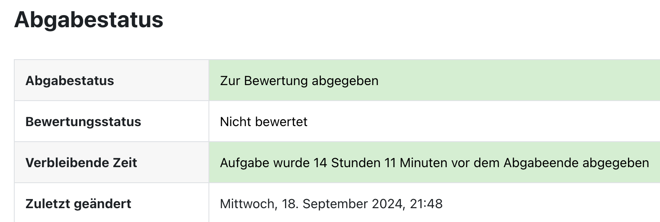Click the "Nicht bewertet" grading status value

point(263,122)
